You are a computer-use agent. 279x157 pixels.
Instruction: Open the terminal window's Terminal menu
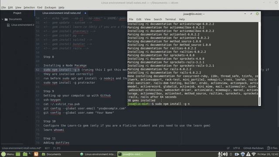coord(170,19)
